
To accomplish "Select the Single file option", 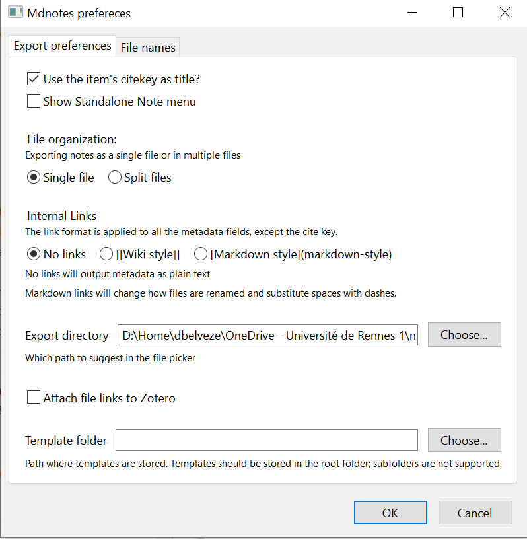I will pyautogui.click(x=34, y=178).
